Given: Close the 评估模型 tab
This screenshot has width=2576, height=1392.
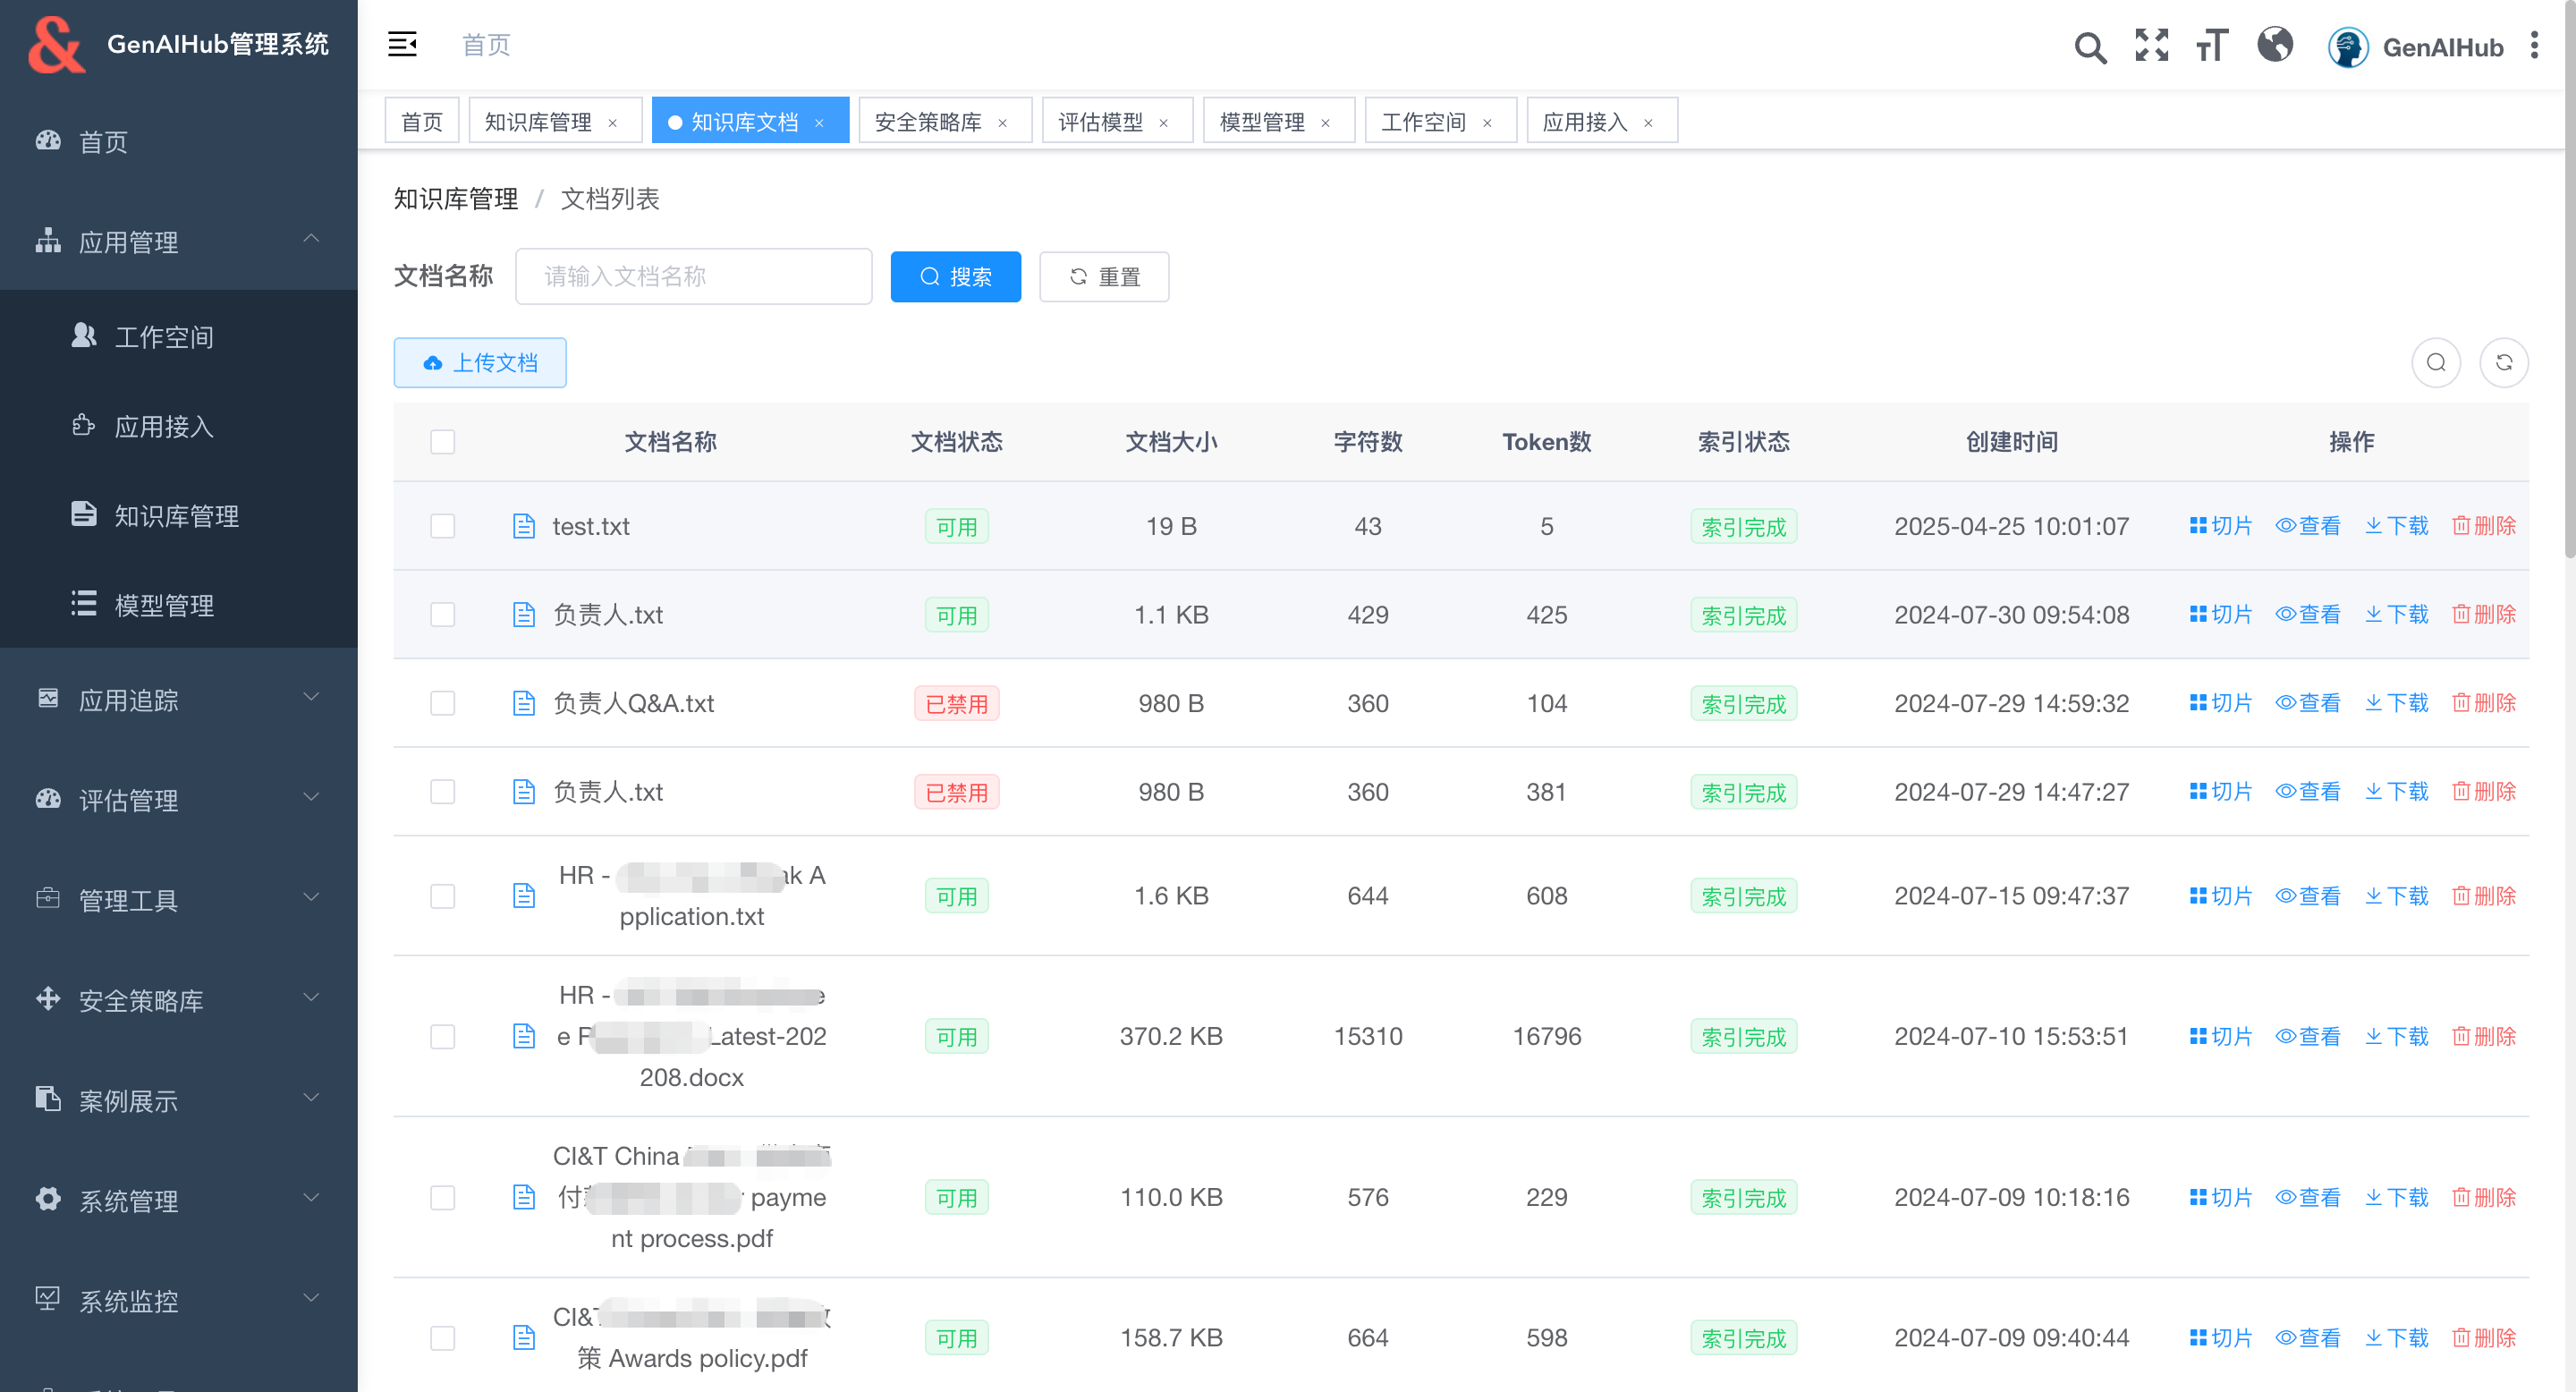Looking at the screenshot, I should click(x=1163, y=123).
